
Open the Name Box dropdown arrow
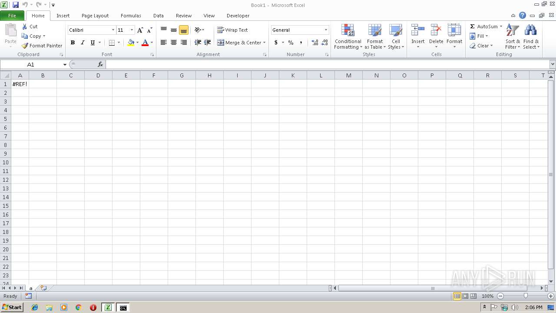click(65, 64)
